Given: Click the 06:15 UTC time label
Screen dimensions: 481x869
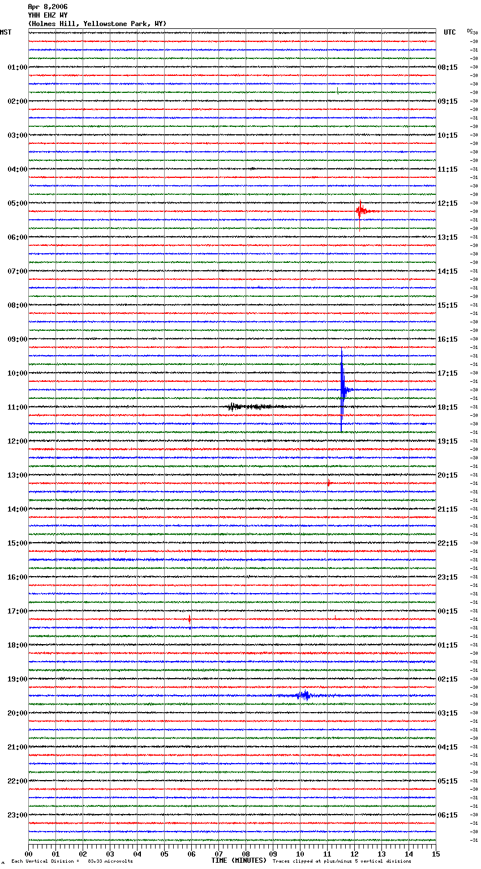Looking at the screenshot, I should 448,815.
